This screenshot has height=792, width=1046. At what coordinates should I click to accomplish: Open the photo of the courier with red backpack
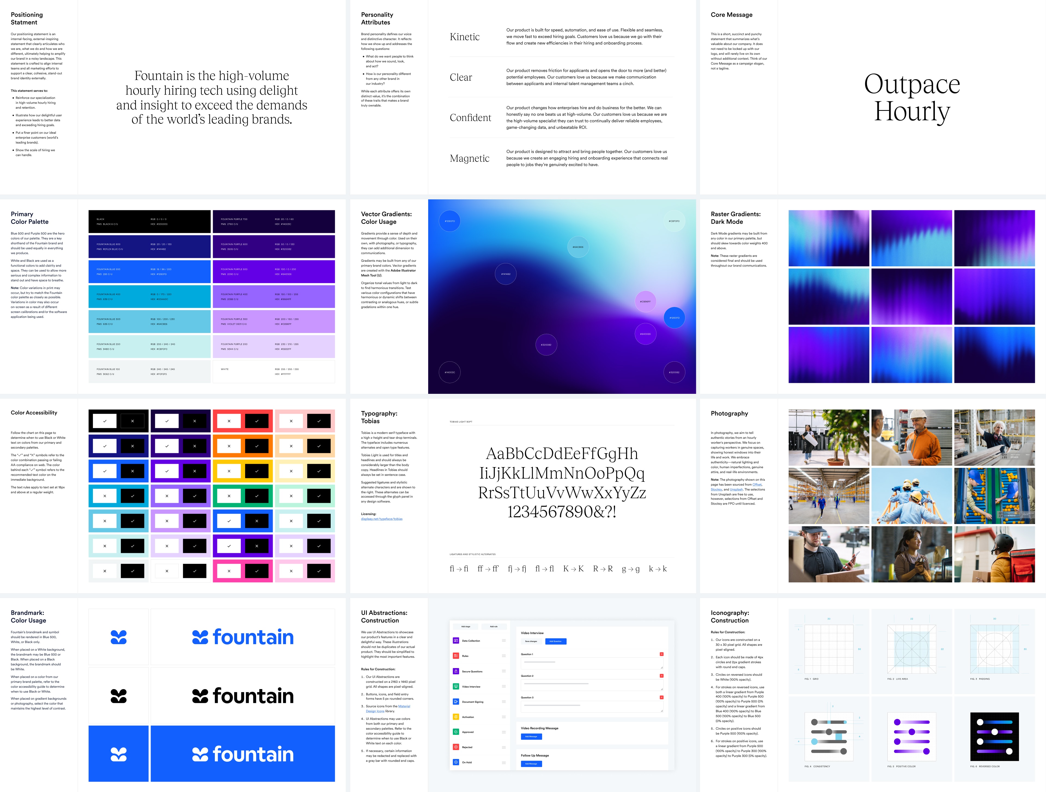point(995,554)
